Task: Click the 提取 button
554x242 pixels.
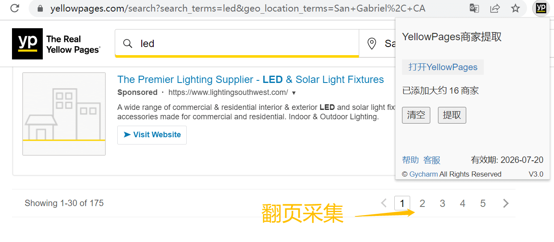Action: pyautogui.click(x=452, y=115)
